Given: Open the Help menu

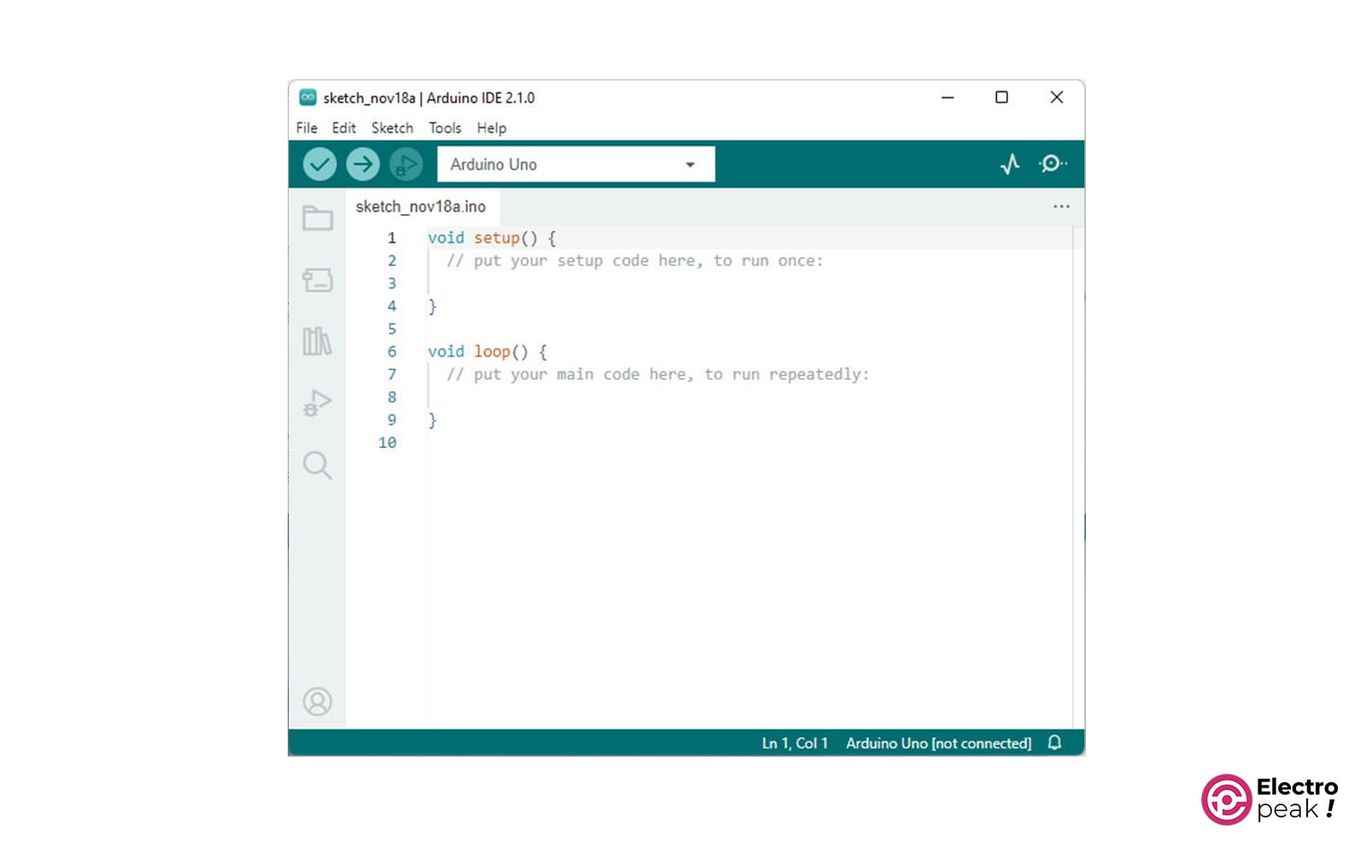Looking at the screenshot, I should tap(492, 128).
